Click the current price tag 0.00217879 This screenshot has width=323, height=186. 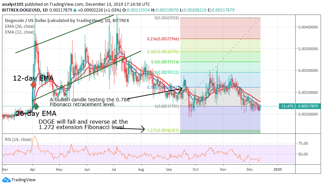coord(309,107)
